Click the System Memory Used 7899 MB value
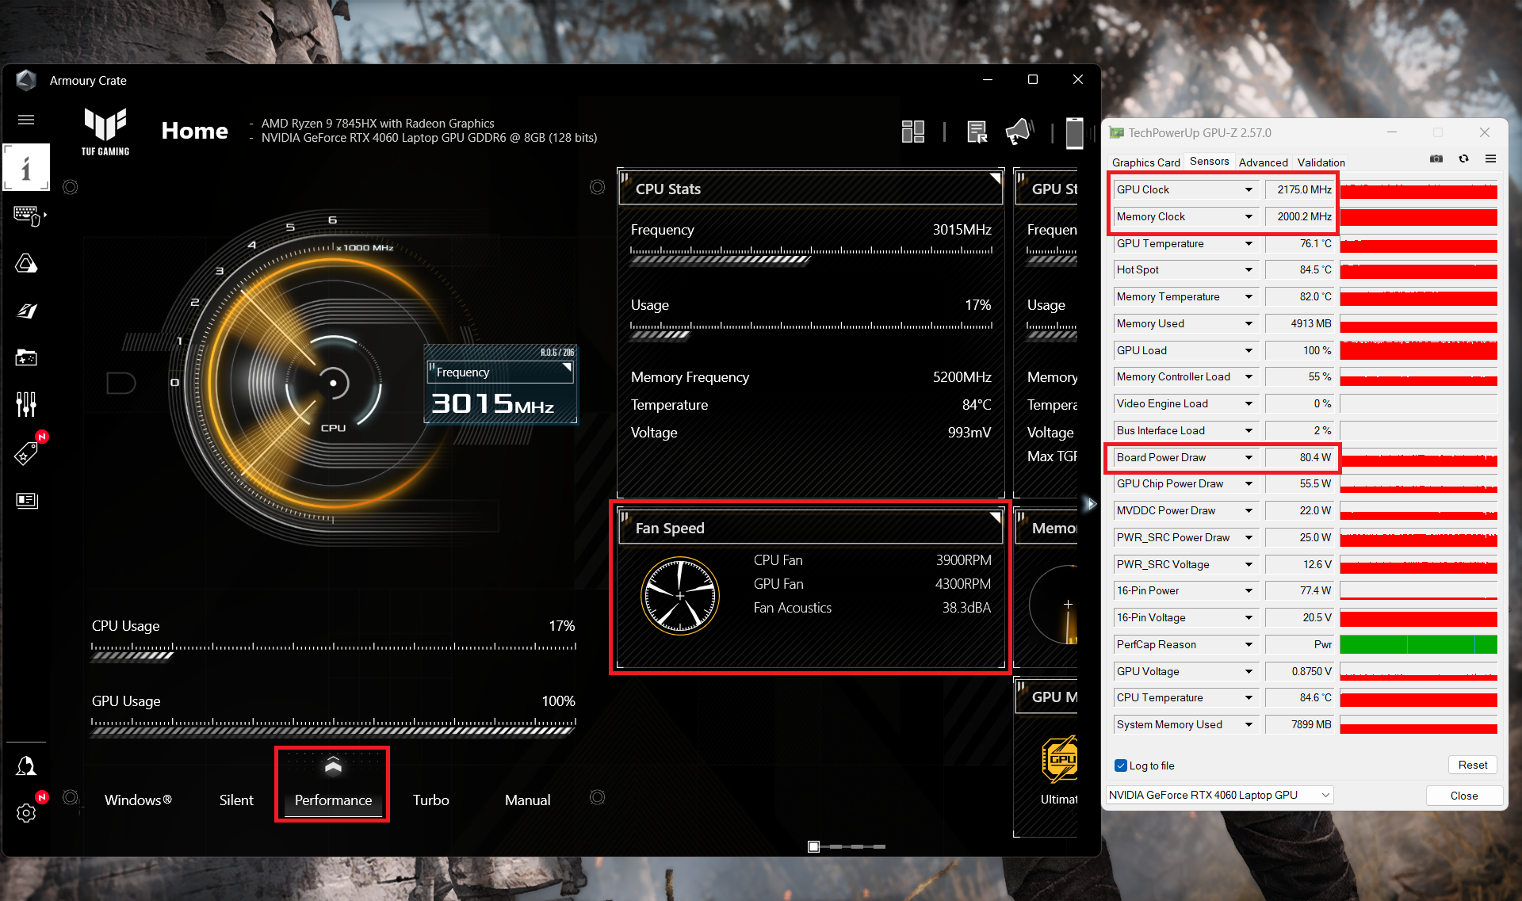Viewport: 1522px width, 901px height. (x=1300, y=725)
